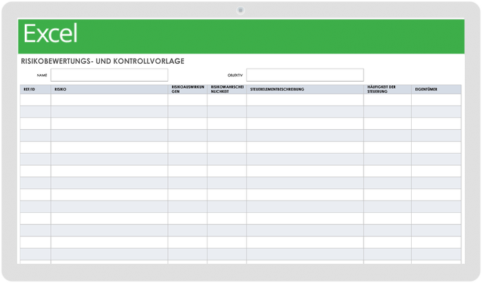Click the Excel logo text

point(50,34)
